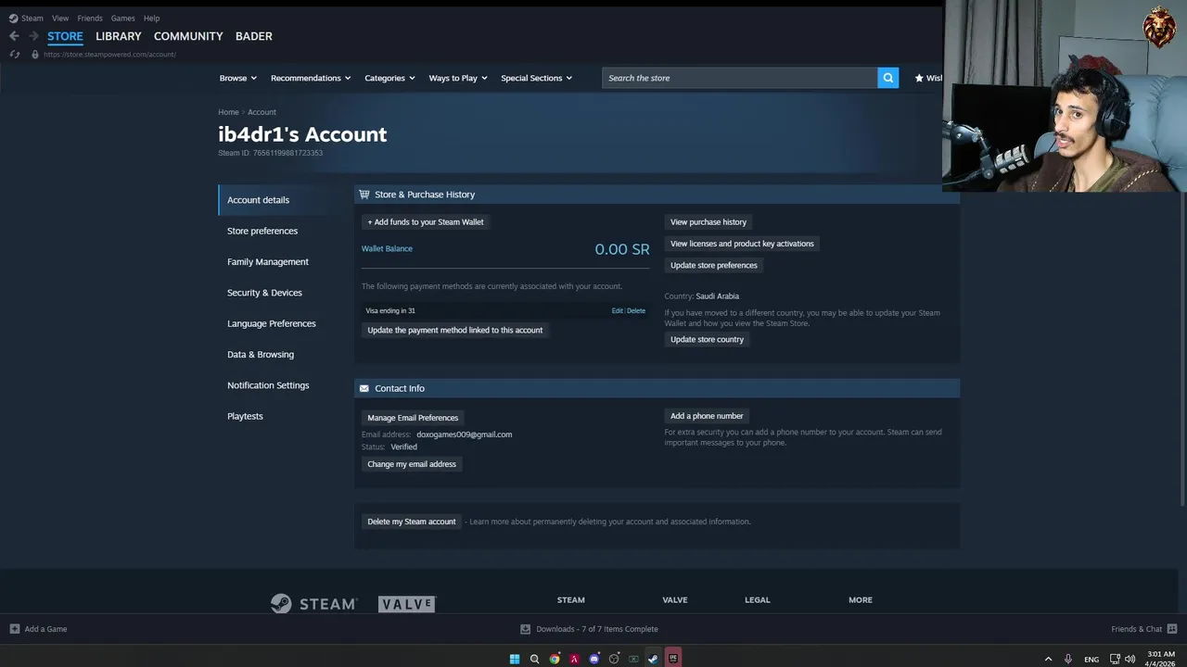Click the padlock icon beside the URL
The height and width of the screenshot is (667, 1187).
[35, 55]
